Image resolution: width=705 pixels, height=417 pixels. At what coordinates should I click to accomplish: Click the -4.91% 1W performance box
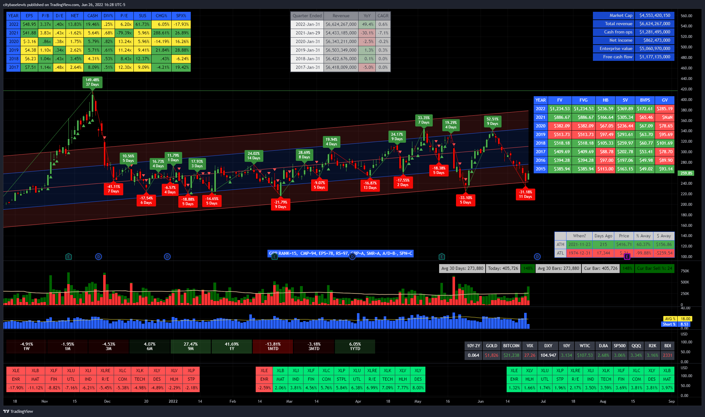26,347
